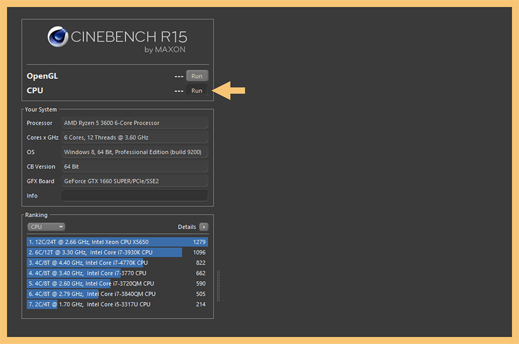The image size is (519, 344).
Task: Click the Info text field
Action: click(135, 195)
